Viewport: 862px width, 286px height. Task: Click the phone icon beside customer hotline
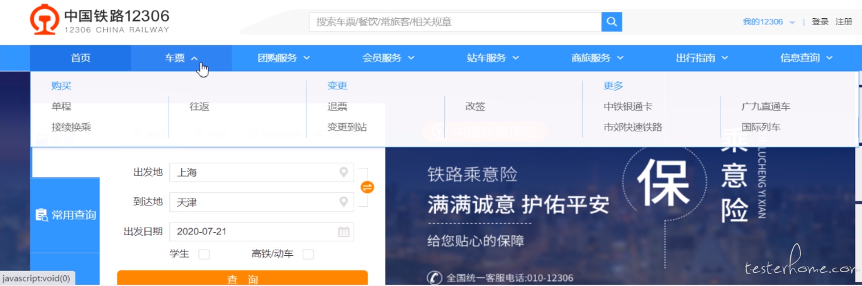434,277
